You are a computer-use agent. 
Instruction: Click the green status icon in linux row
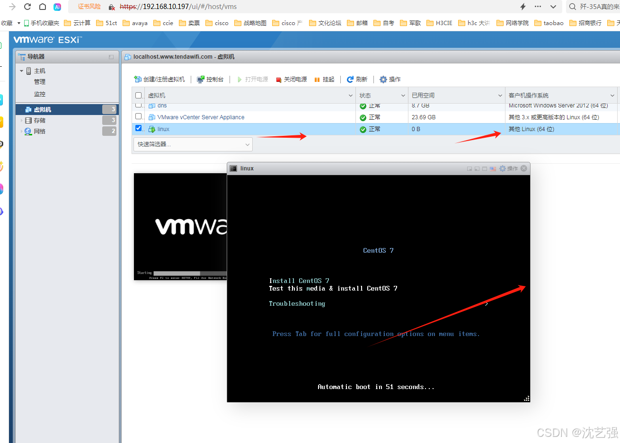tap(363, 129)
